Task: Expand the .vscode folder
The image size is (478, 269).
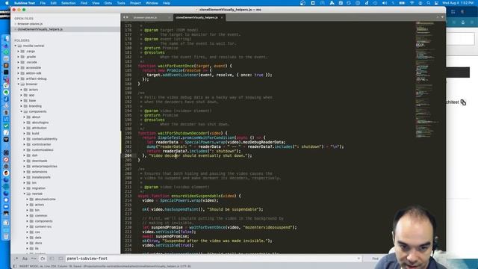Action: tap(18, 62)
